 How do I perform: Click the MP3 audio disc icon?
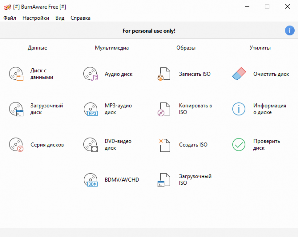[91, 109]
